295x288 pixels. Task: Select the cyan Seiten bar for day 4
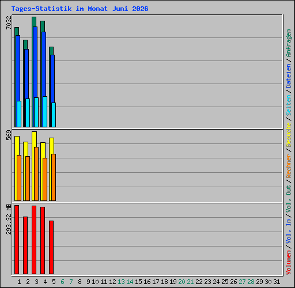(x=45, y=112)
